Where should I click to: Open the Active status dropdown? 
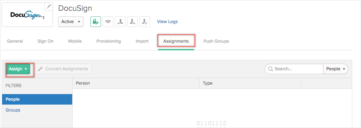pos(71,22)
